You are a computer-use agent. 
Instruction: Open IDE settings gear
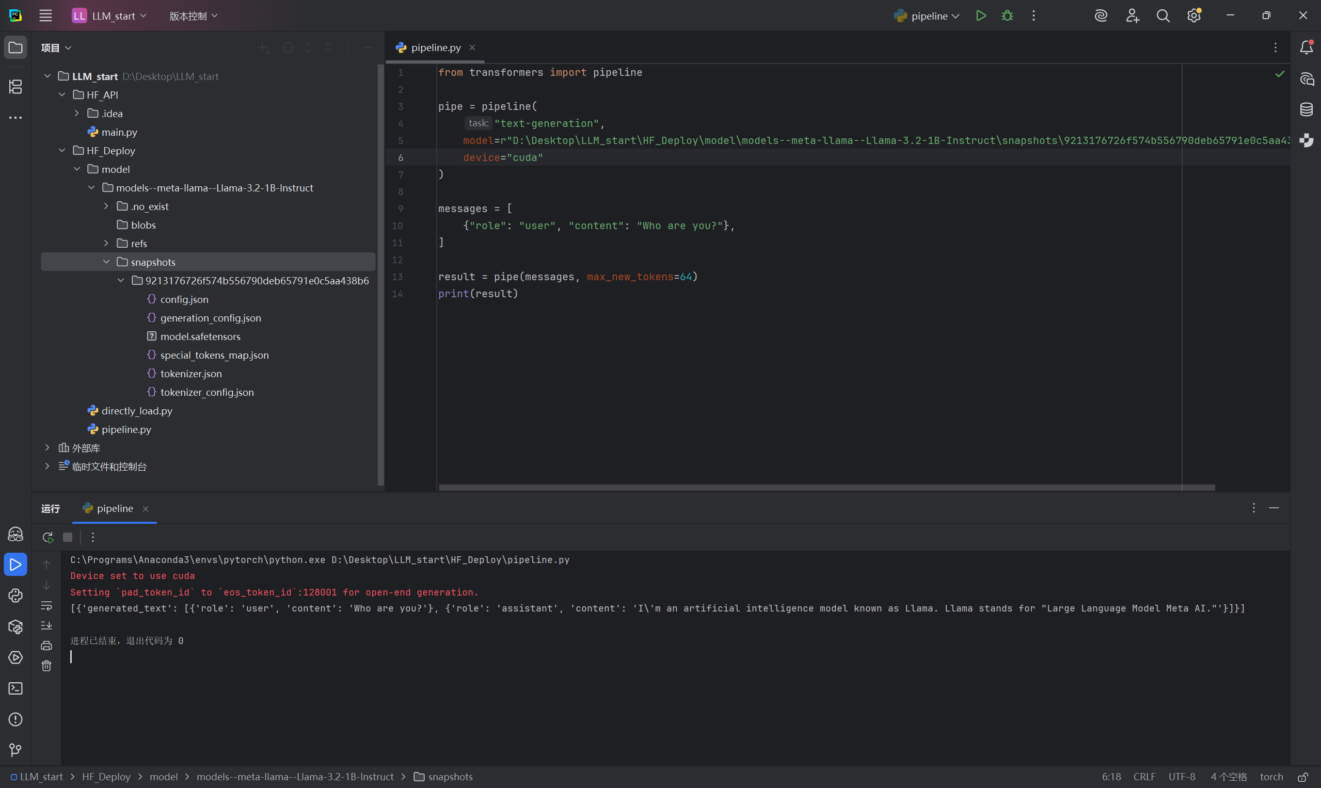[1194, 15]
